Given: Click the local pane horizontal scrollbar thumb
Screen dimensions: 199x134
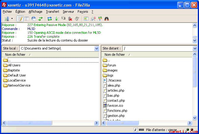Looking at the screenshot, I should (x=29, y=123).
